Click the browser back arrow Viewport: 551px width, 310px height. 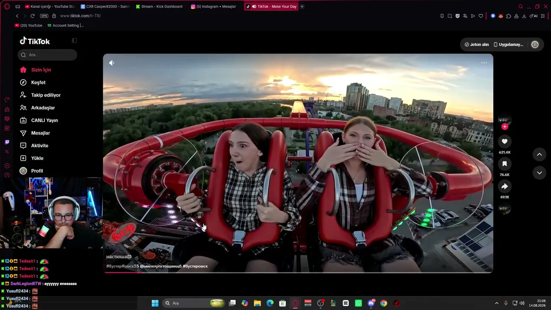tap(17, 16)
